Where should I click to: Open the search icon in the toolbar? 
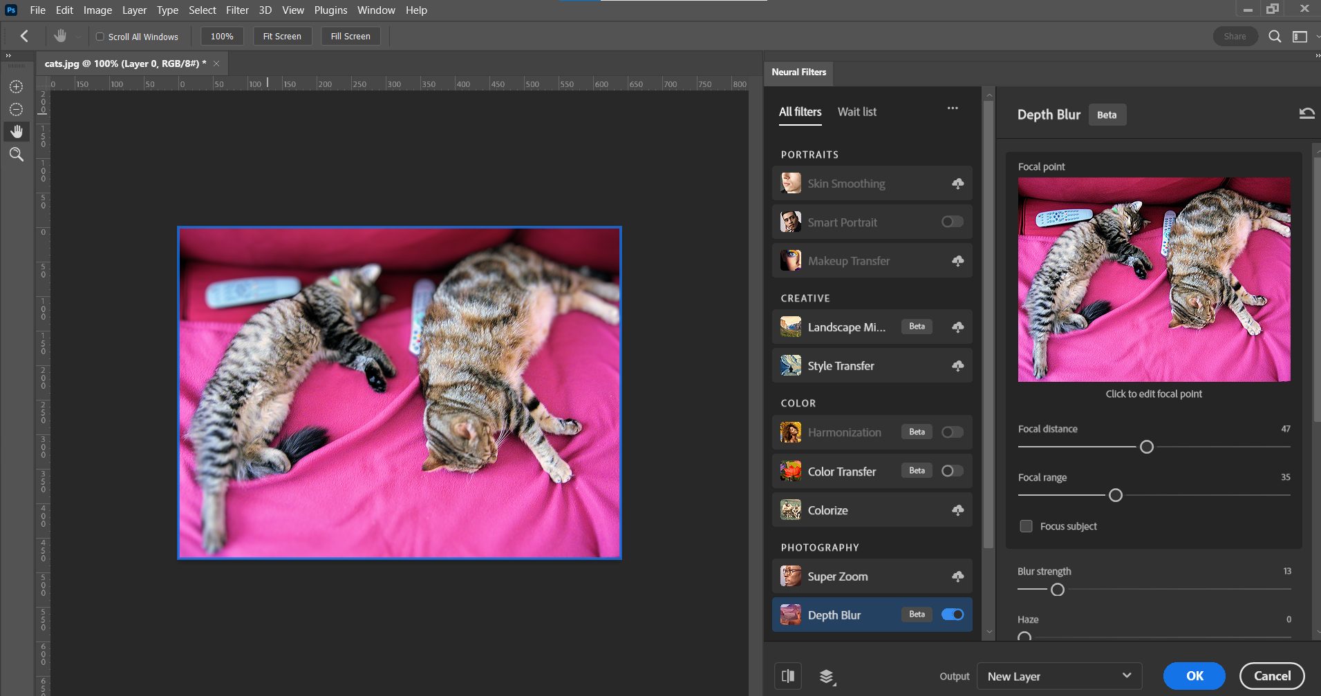coord(1274,36)
